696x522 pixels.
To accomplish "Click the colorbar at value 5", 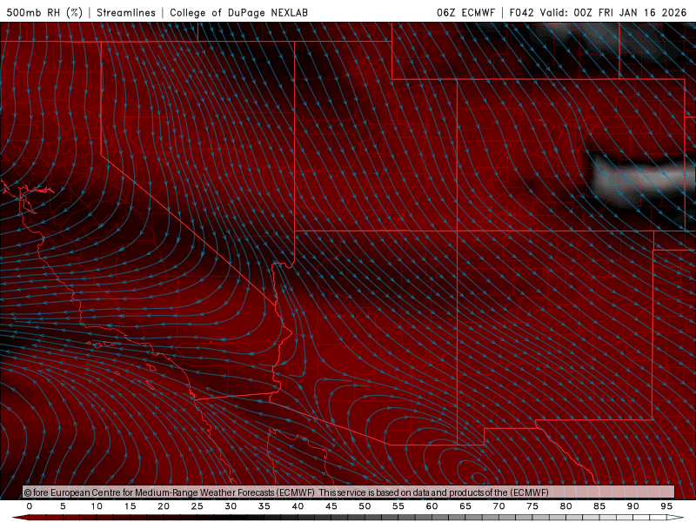I will [x=63, y=506].
